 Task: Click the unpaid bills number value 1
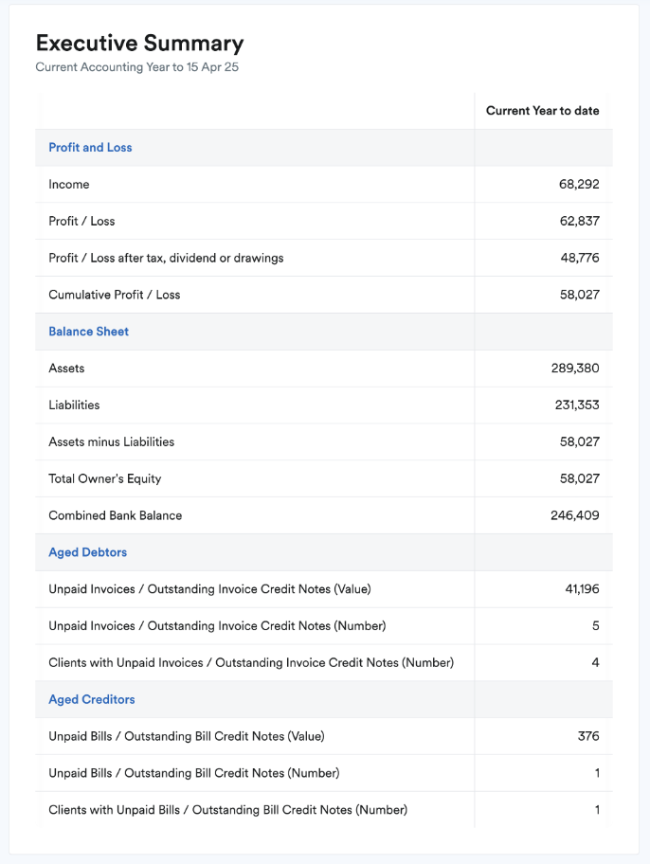click(x=597, y=773)
